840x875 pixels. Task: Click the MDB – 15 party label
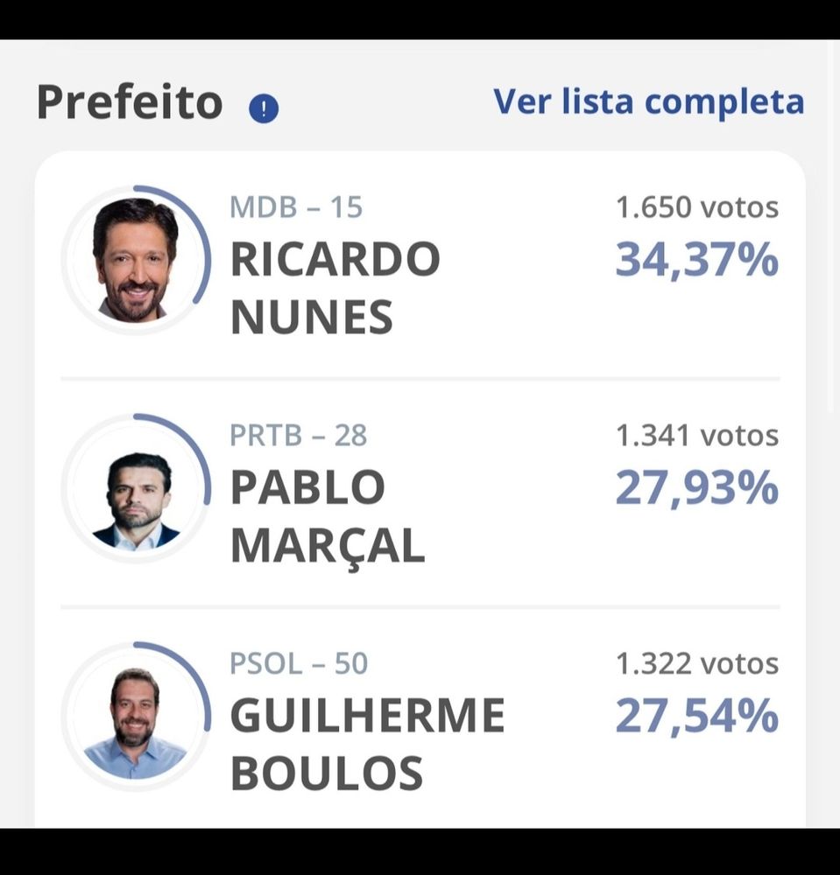click(296, 207)
